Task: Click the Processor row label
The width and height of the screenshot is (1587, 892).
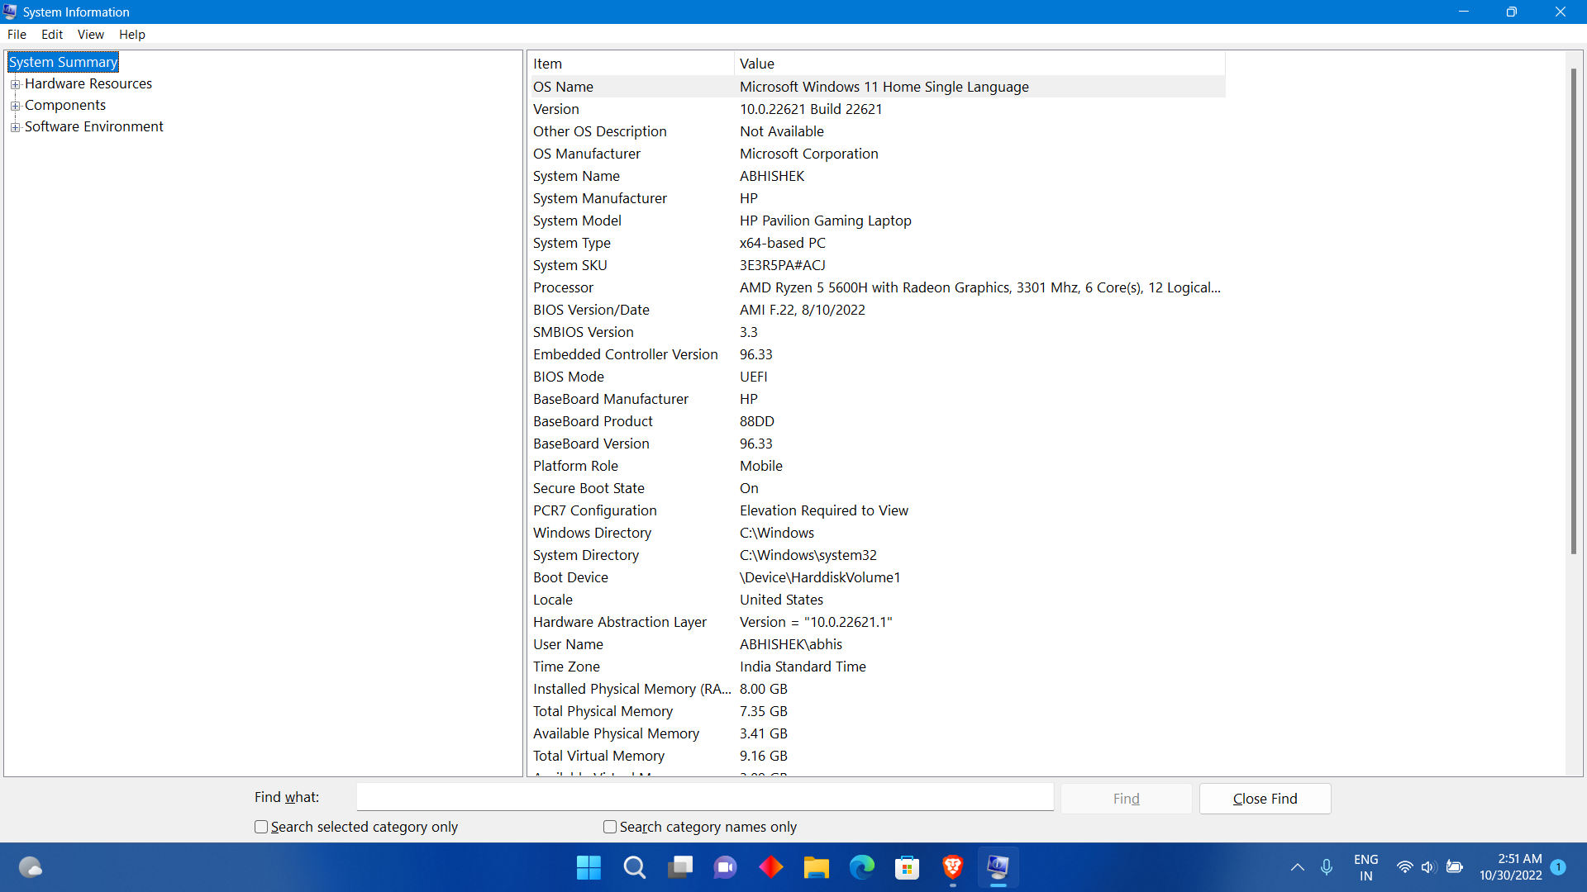Action: pos(563,287)
